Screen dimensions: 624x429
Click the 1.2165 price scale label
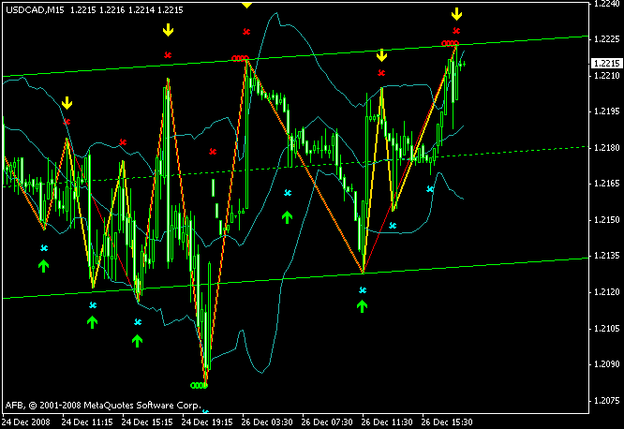[606, 184]
